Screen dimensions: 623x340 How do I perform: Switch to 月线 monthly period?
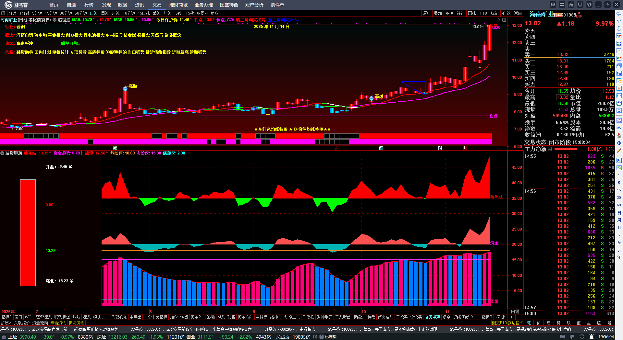click(x=116, y=13)
